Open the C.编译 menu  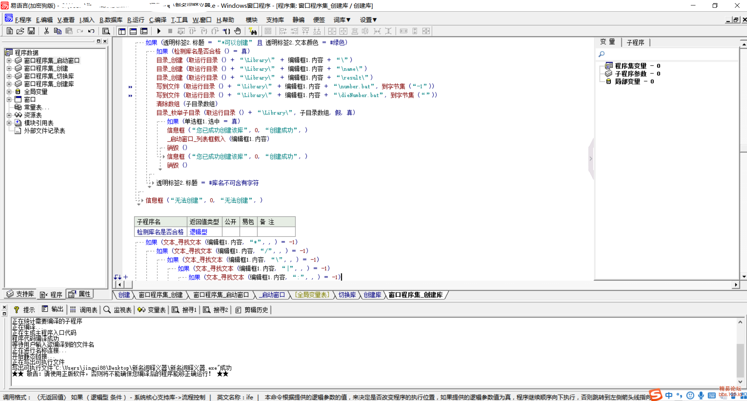[158, 20]
